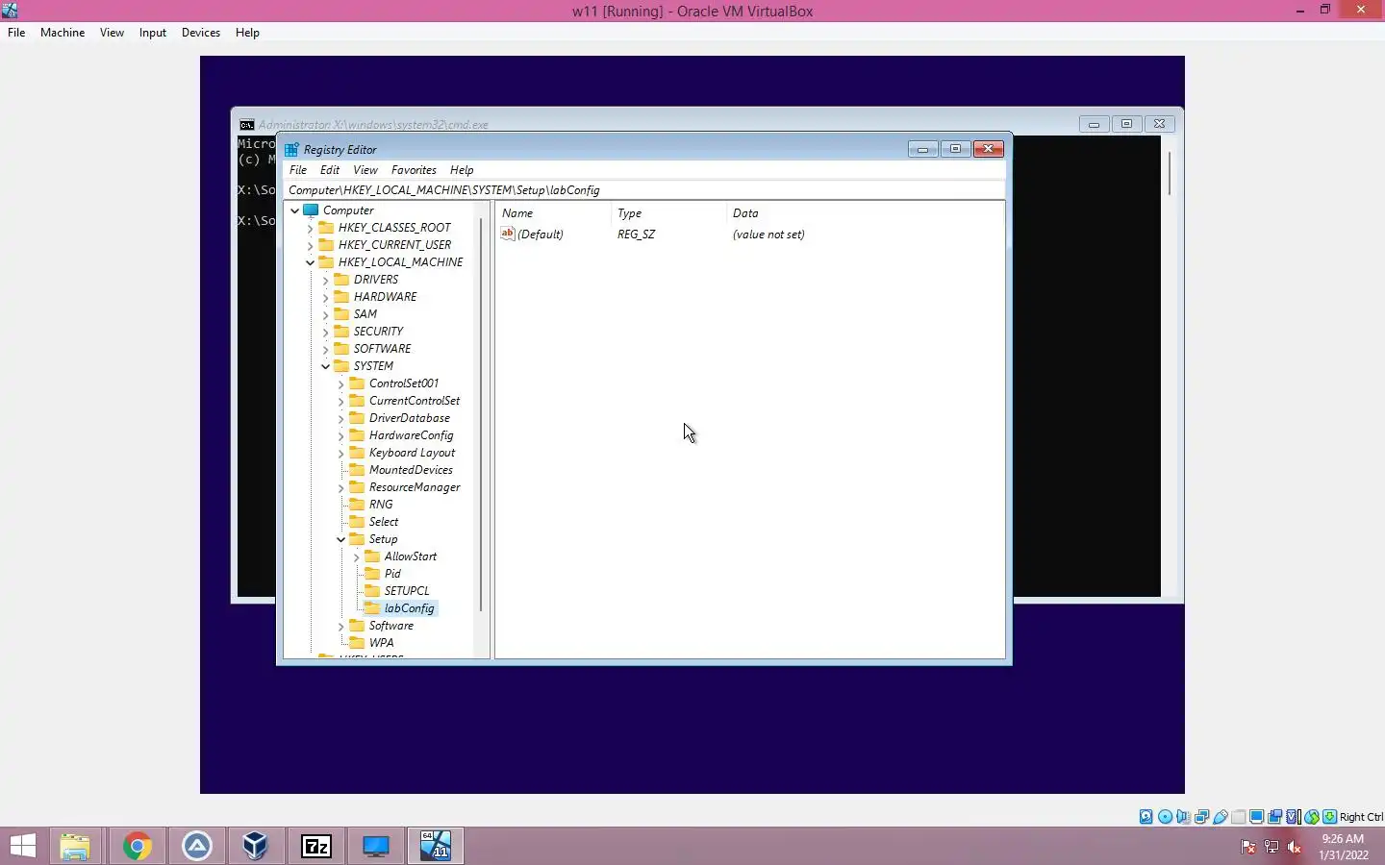1385x865 pixels.
Task: Click the Type column header
Action: click(x=668, y=213)
